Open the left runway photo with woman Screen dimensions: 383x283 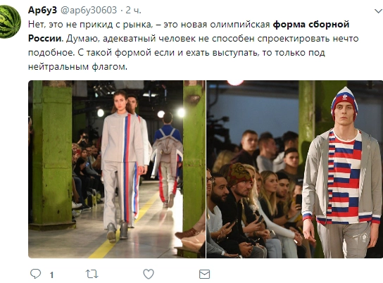117,169
